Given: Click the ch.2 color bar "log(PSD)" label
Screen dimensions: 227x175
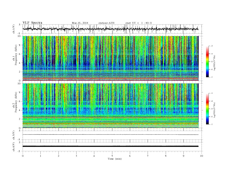Looking at the screenshot, I should coord(215,110).
